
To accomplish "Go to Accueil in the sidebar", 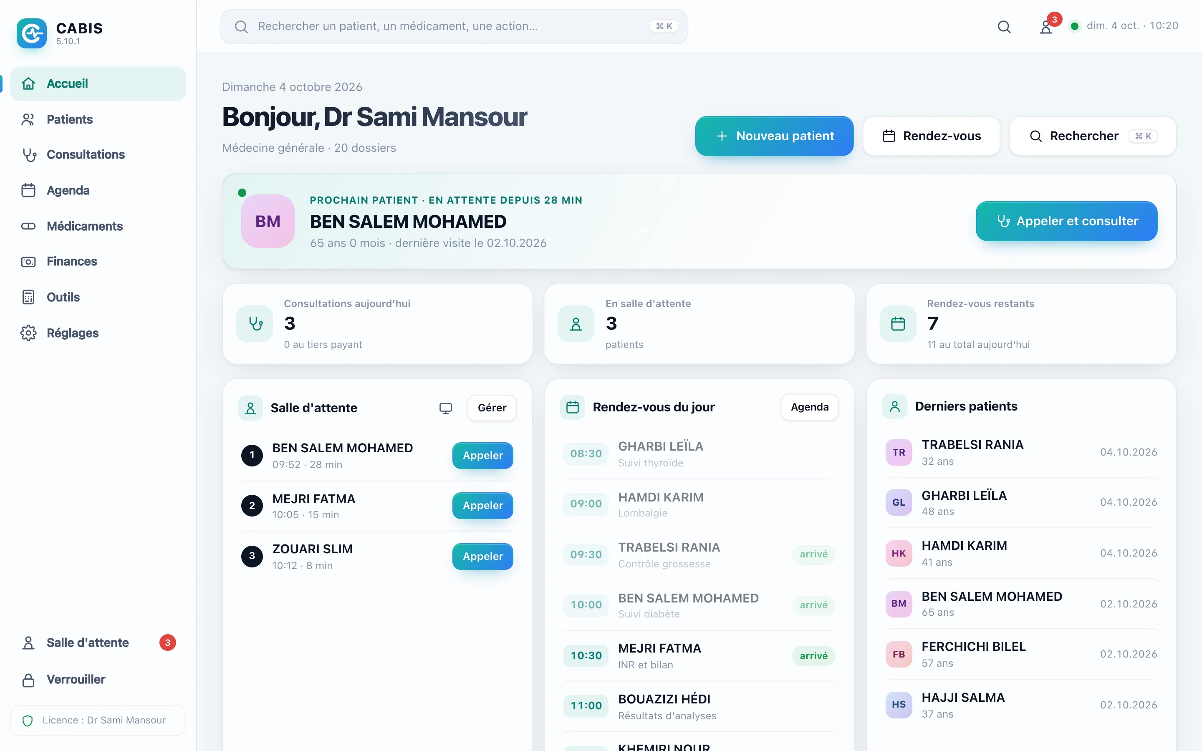I will (98, 83).
